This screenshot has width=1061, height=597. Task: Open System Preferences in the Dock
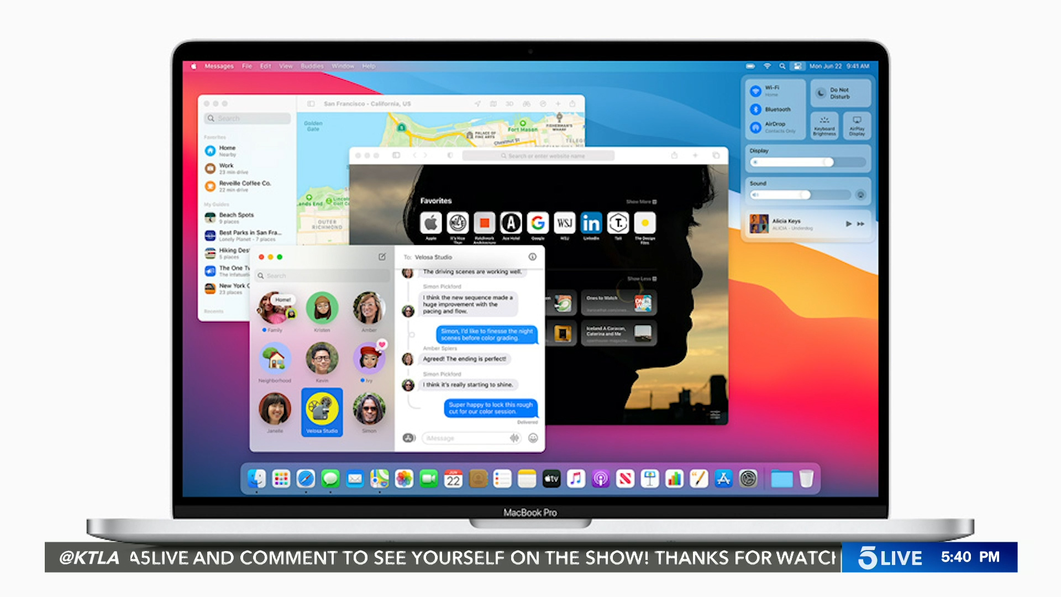point(748,479)
